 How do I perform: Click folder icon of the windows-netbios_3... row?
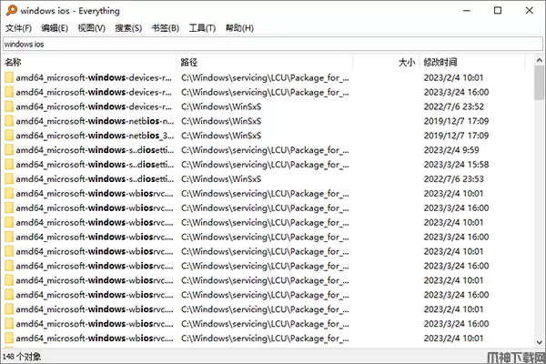[9, 136]
